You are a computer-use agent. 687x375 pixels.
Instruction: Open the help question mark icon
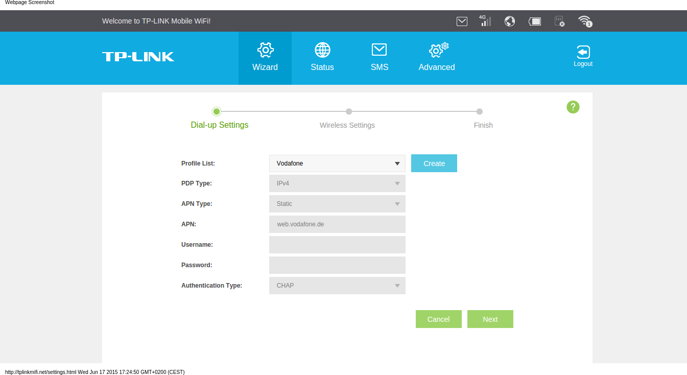tap(573, 107)
